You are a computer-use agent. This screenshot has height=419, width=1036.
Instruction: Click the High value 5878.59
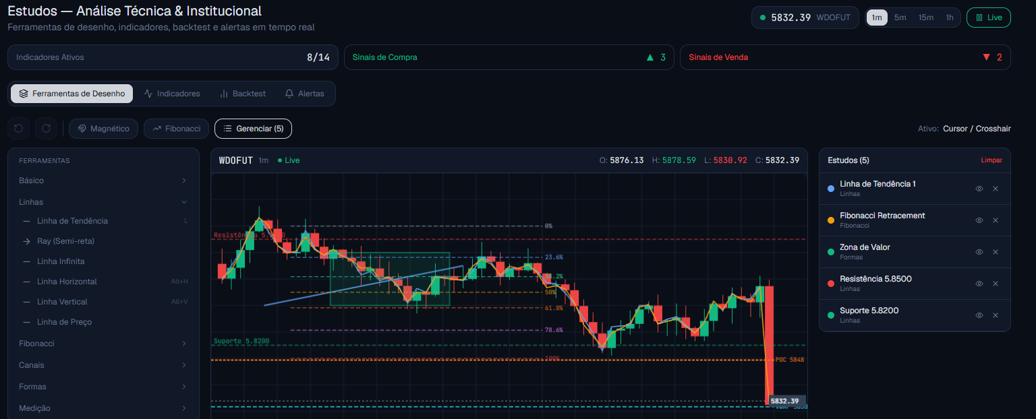pyautogui.click(x=679, y=160)
